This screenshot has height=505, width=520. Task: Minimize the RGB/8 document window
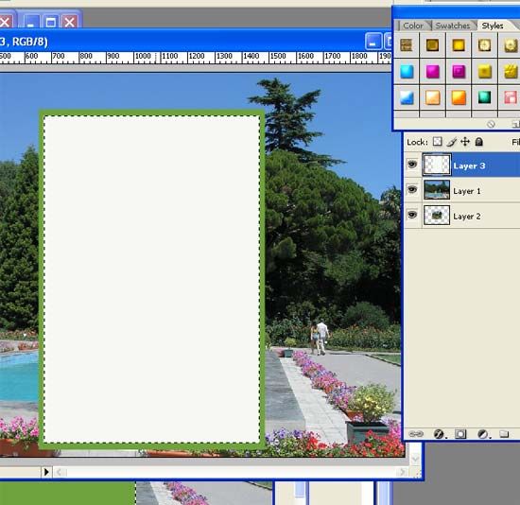(x=373, y=42)
